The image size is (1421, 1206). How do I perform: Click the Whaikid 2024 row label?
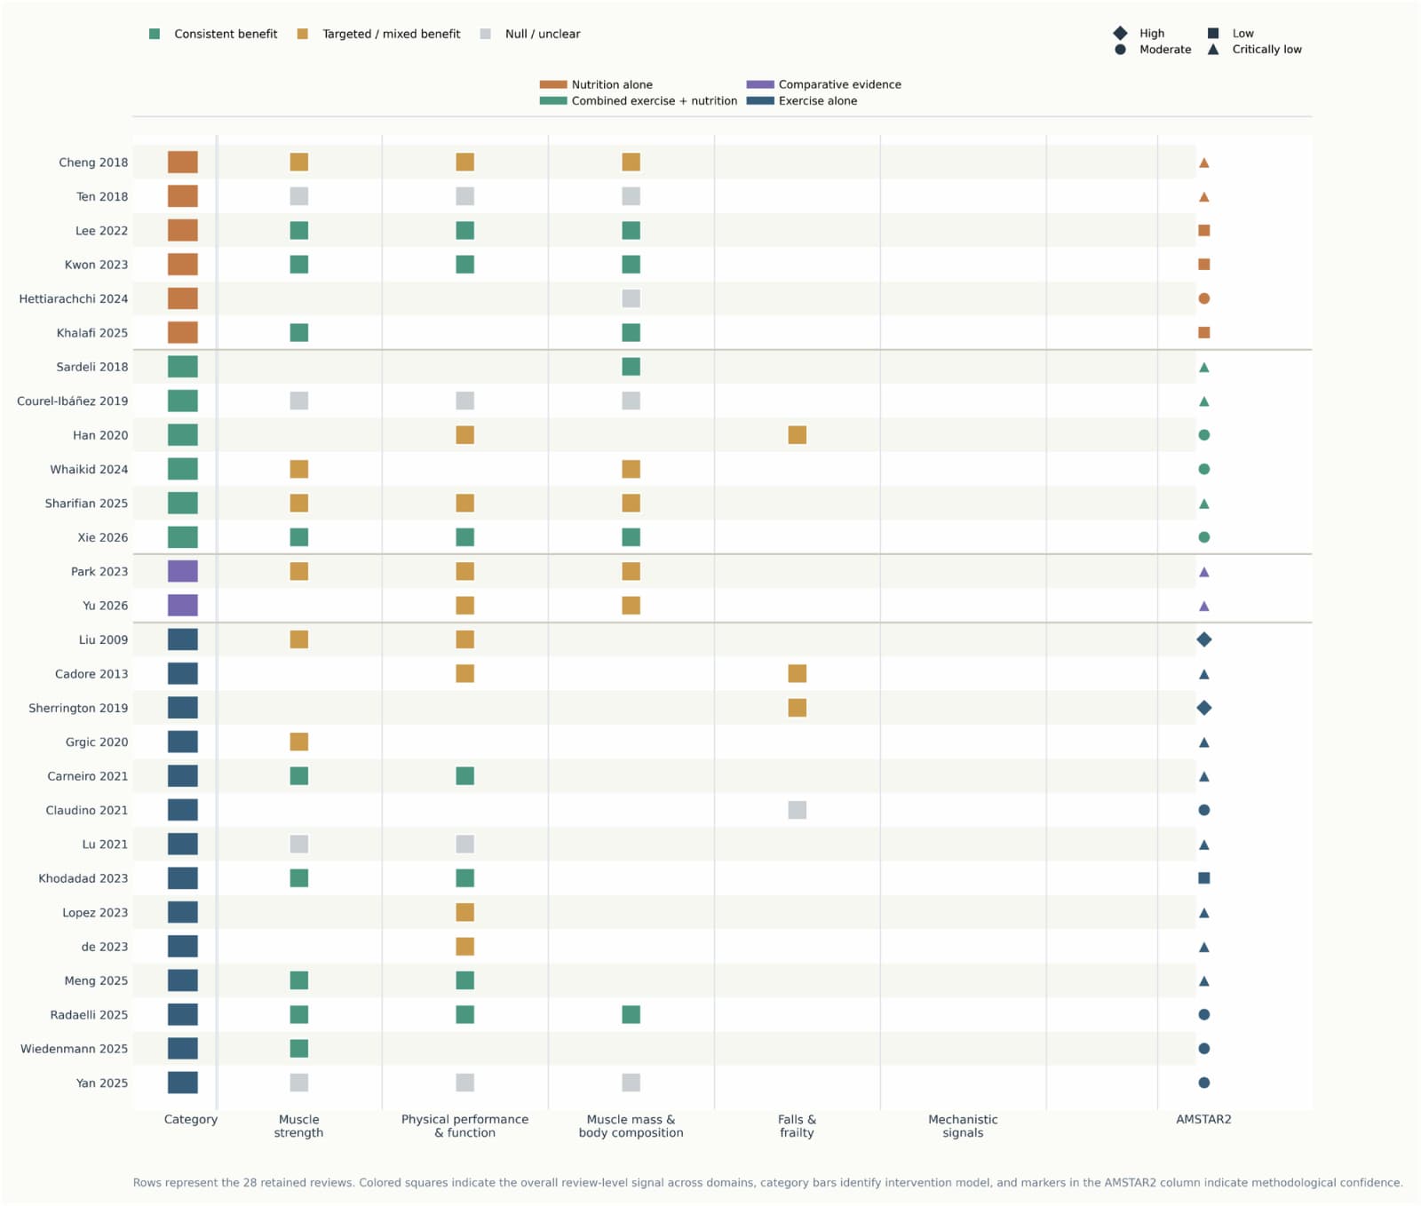(x=89, y=469)
